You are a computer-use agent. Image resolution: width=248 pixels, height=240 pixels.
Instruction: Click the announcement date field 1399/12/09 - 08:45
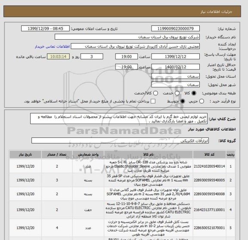[x=45, y=29]
